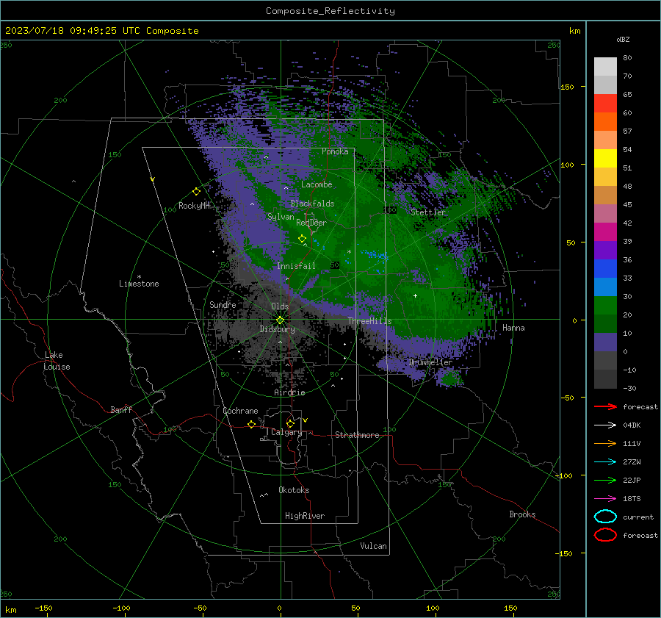Screen dimensions: 661x618
Task: Click the -150 tick on the bottom axis
Action: click(43, 608)
